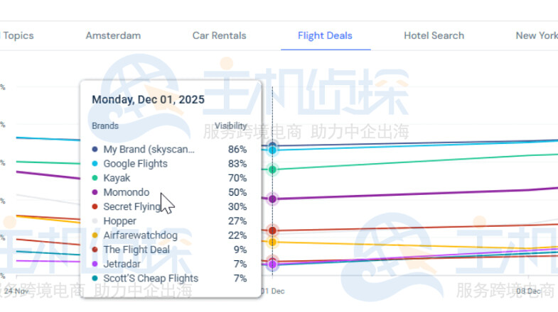Click Google Flights light blue legend dot
The image size is (558, 312).
click(x=95, y=164)
